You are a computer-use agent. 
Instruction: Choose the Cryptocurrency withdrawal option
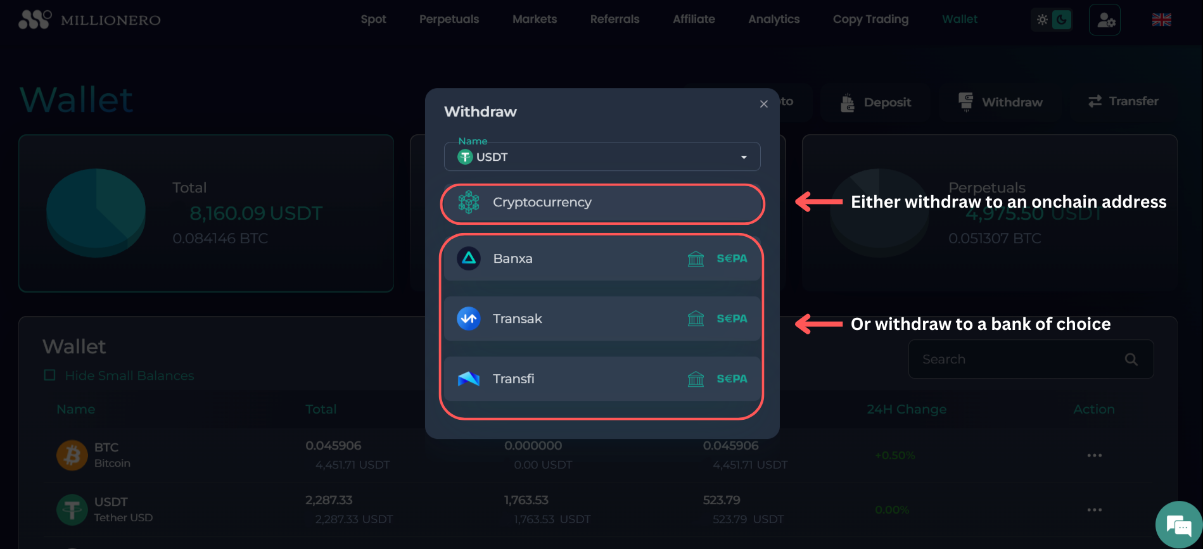[602, 203]
